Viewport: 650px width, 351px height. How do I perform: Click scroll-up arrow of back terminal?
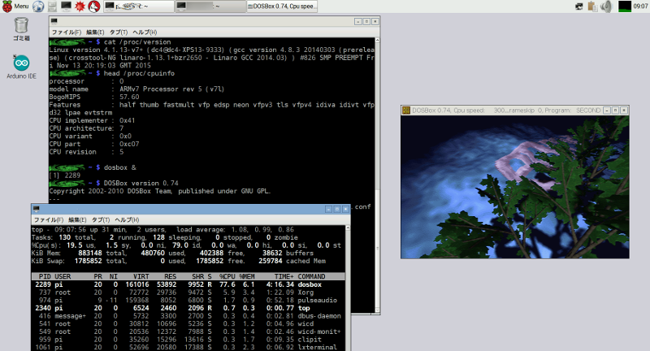click(x=377, y=40)
